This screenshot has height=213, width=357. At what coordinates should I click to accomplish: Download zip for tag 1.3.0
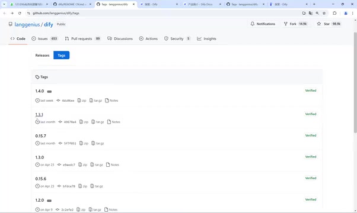(82, 164)
